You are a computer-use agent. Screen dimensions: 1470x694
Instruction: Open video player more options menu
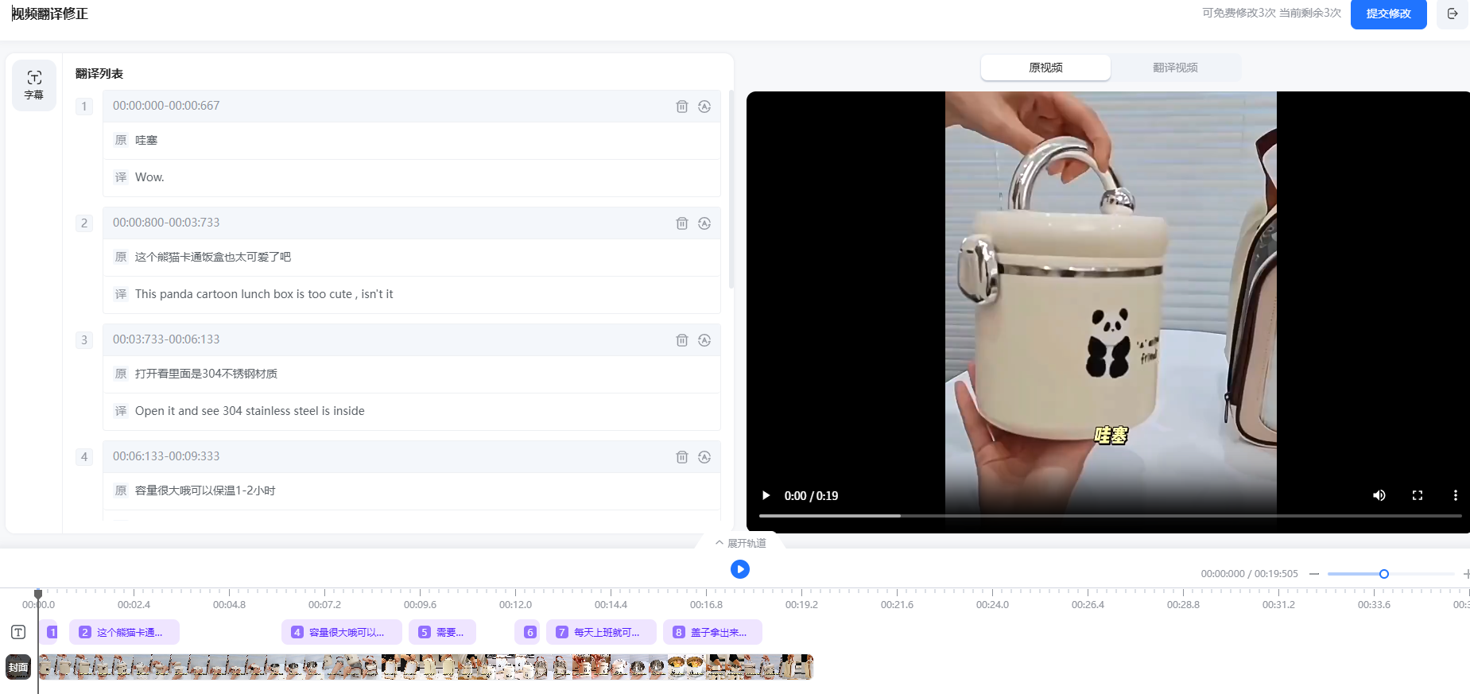pos(1455,495)
